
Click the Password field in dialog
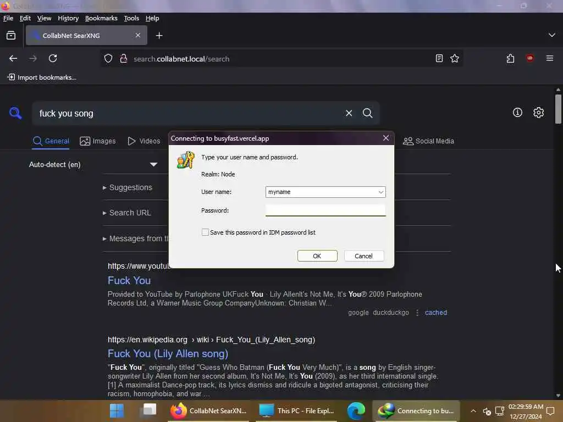pyautogui.click(x=325, y=210)
